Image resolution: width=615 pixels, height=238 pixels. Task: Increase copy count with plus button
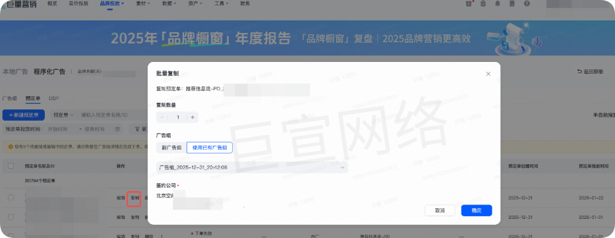click(192, 117)
